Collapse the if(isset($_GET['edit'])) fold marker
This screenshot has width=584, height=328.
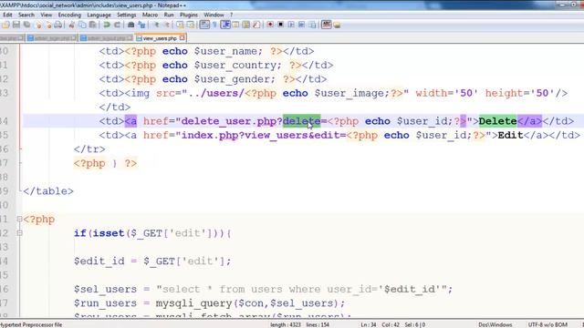coord(20,233)
